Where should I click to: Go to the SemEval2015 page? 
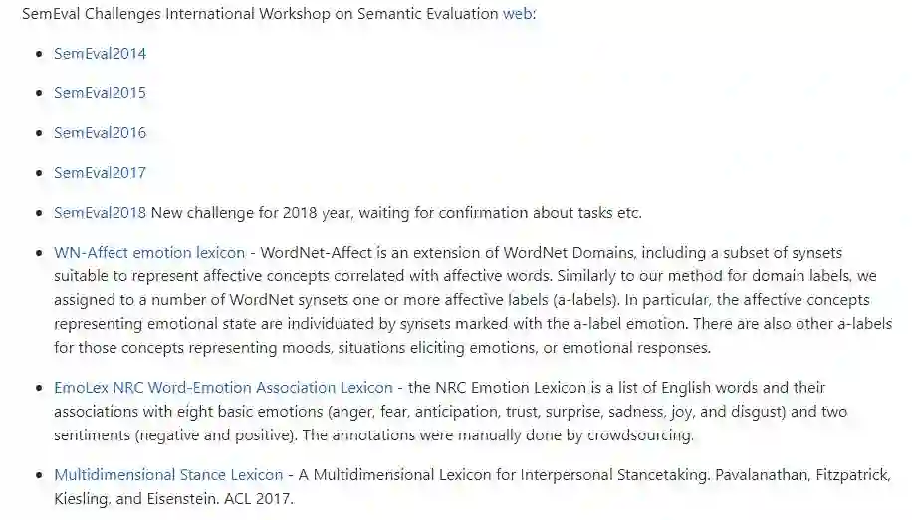coord(100,93)
